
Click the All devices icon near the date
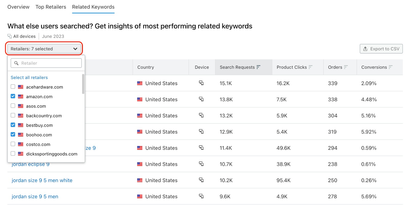click(10, 36)
